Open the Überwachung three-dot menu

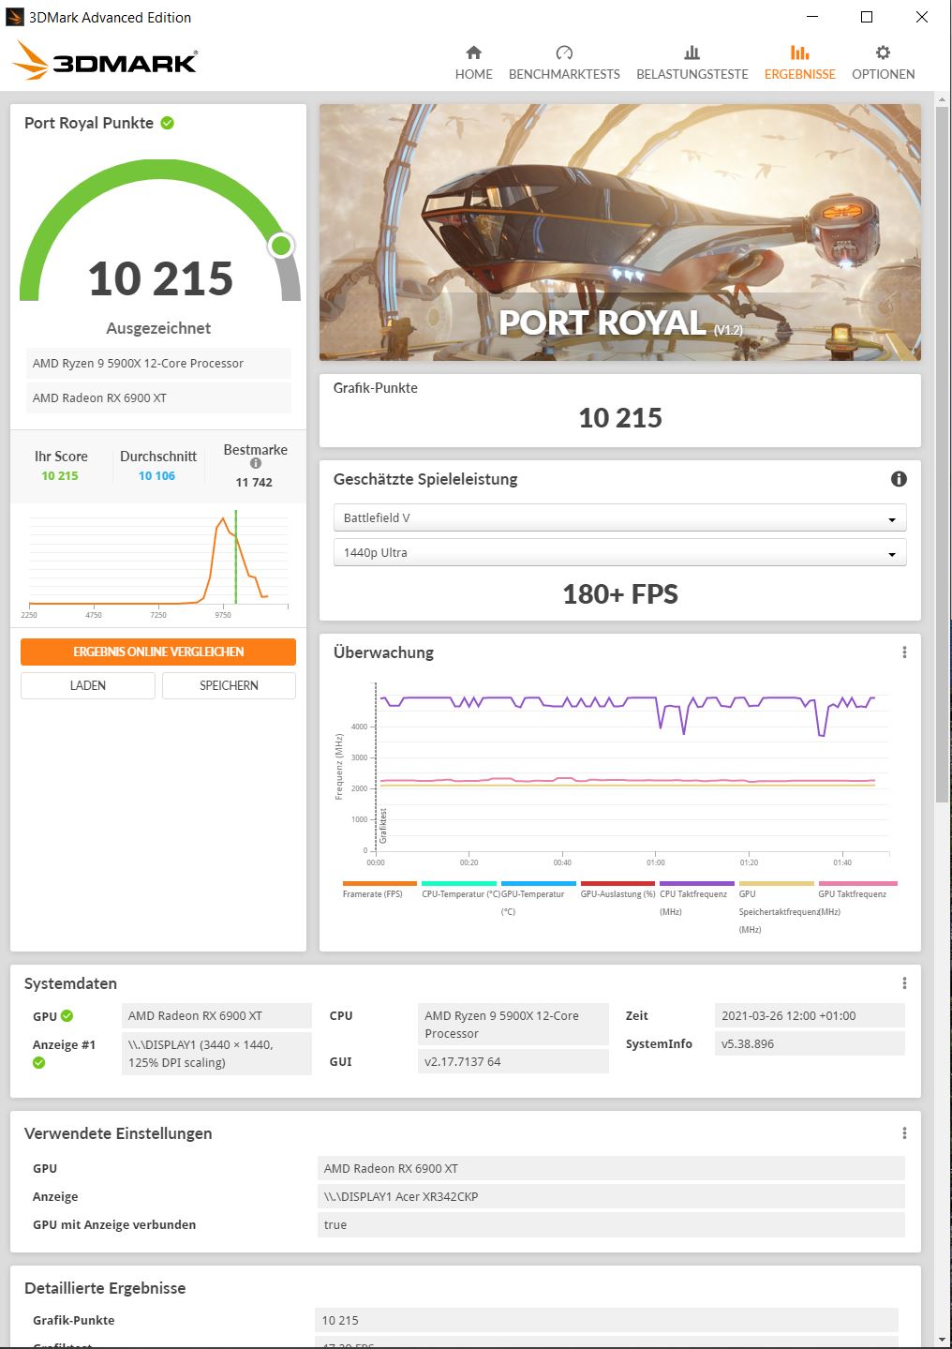[904, 652]
